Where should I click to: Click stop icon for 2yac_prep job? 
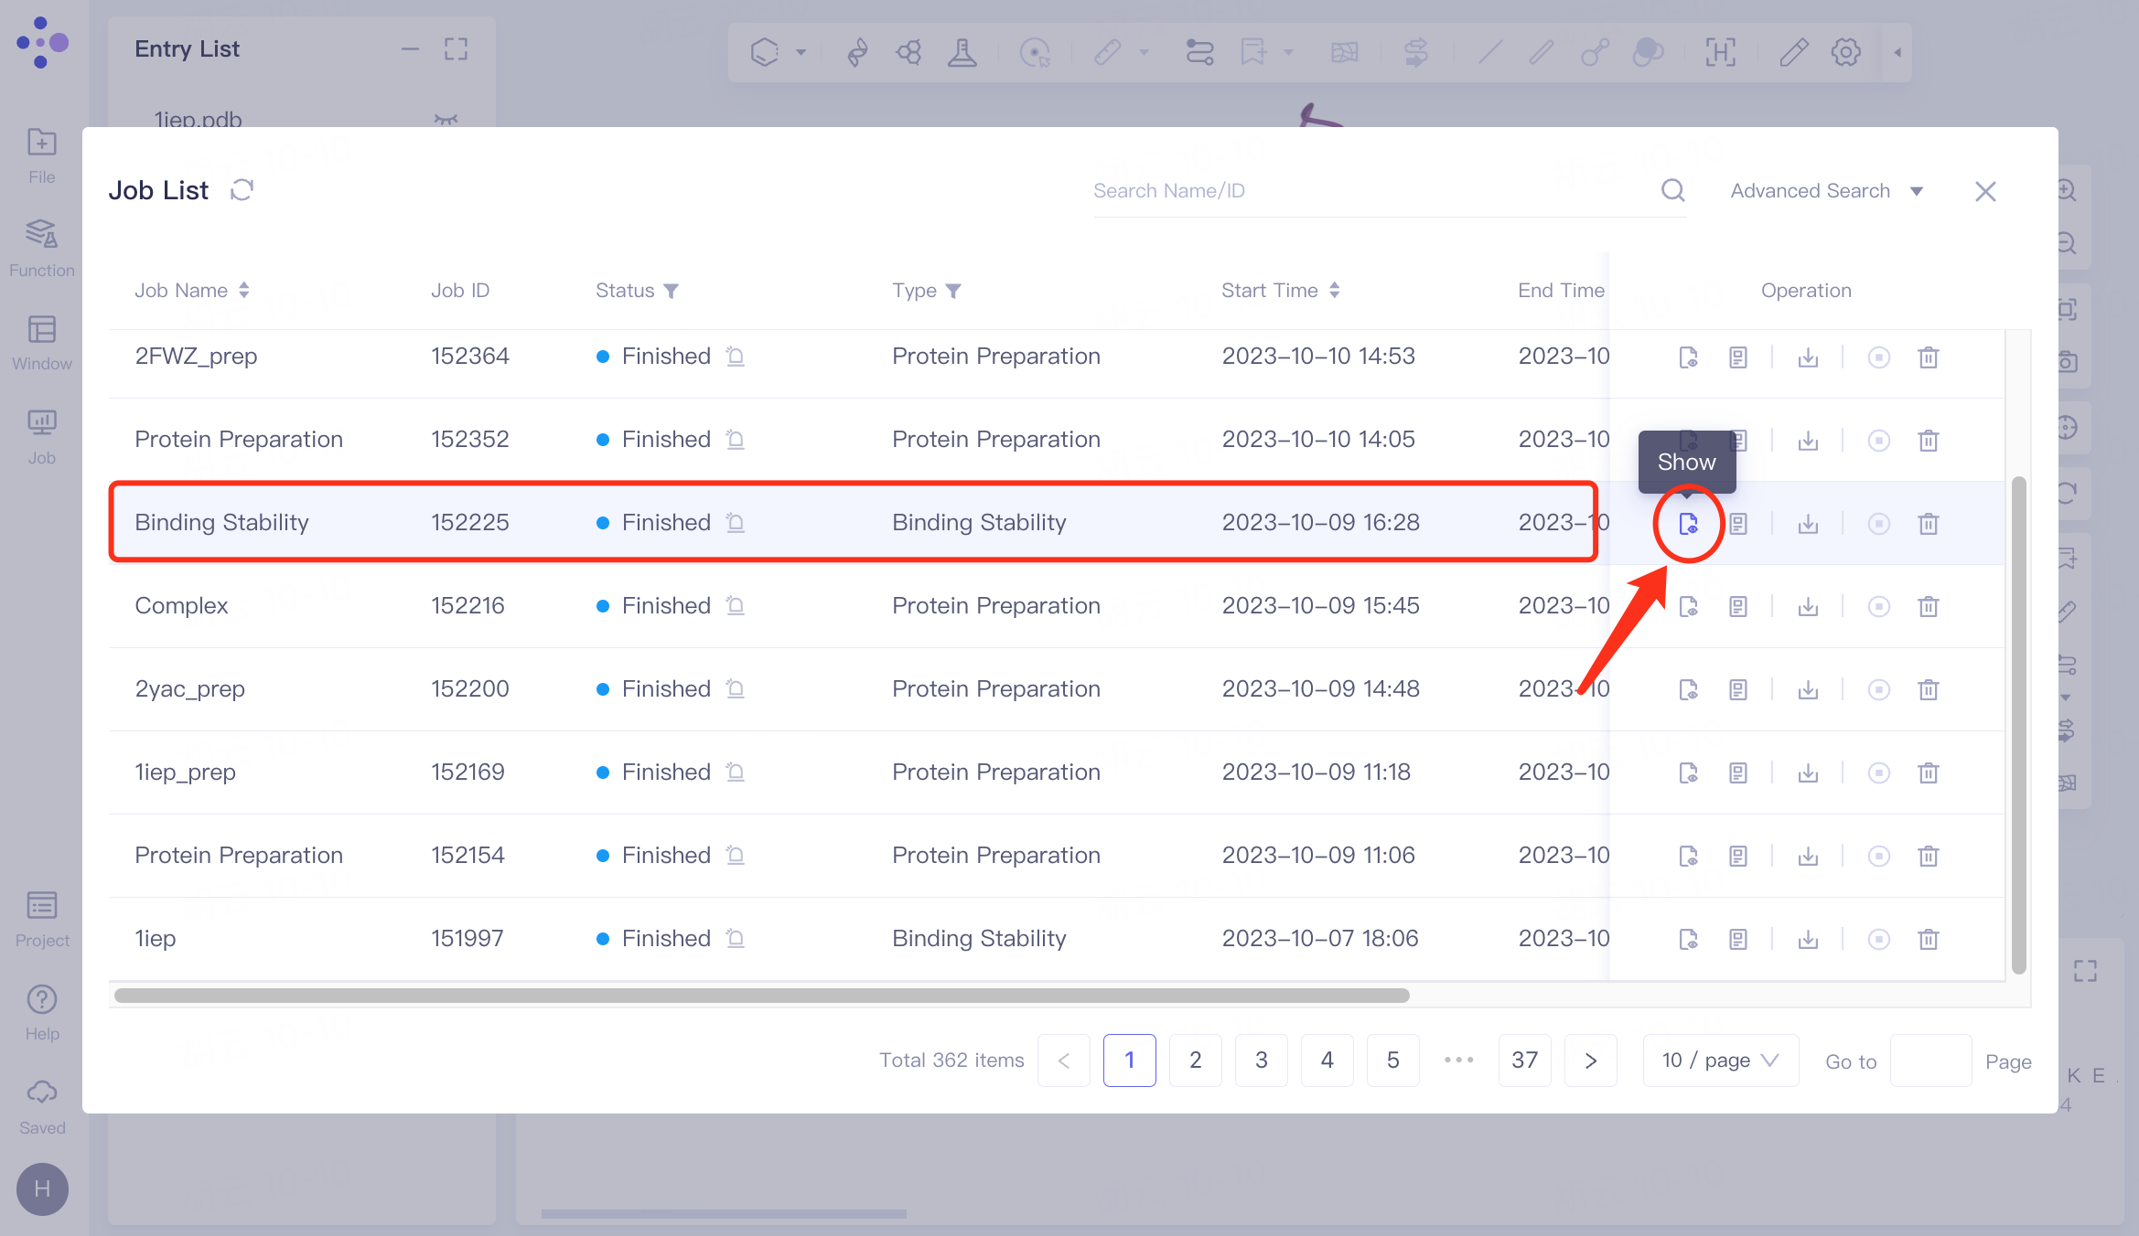[x=1878, y=690]
